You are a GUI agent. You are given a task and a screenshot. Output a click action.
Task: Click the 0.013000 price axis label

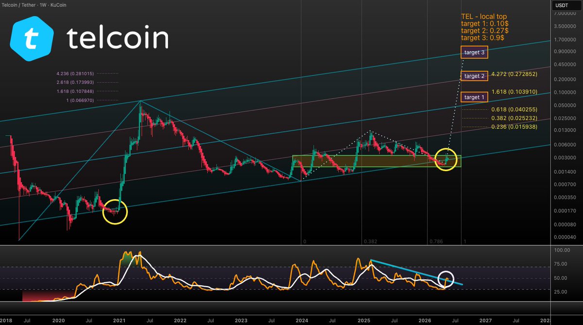[564, 130]
